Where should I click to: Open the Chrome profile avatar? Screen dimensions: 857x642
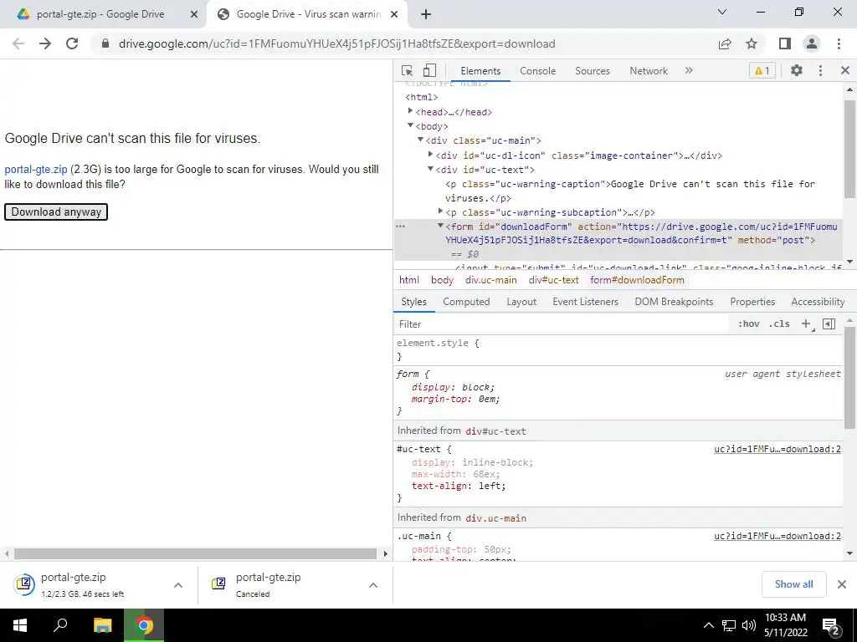(812, 43)
